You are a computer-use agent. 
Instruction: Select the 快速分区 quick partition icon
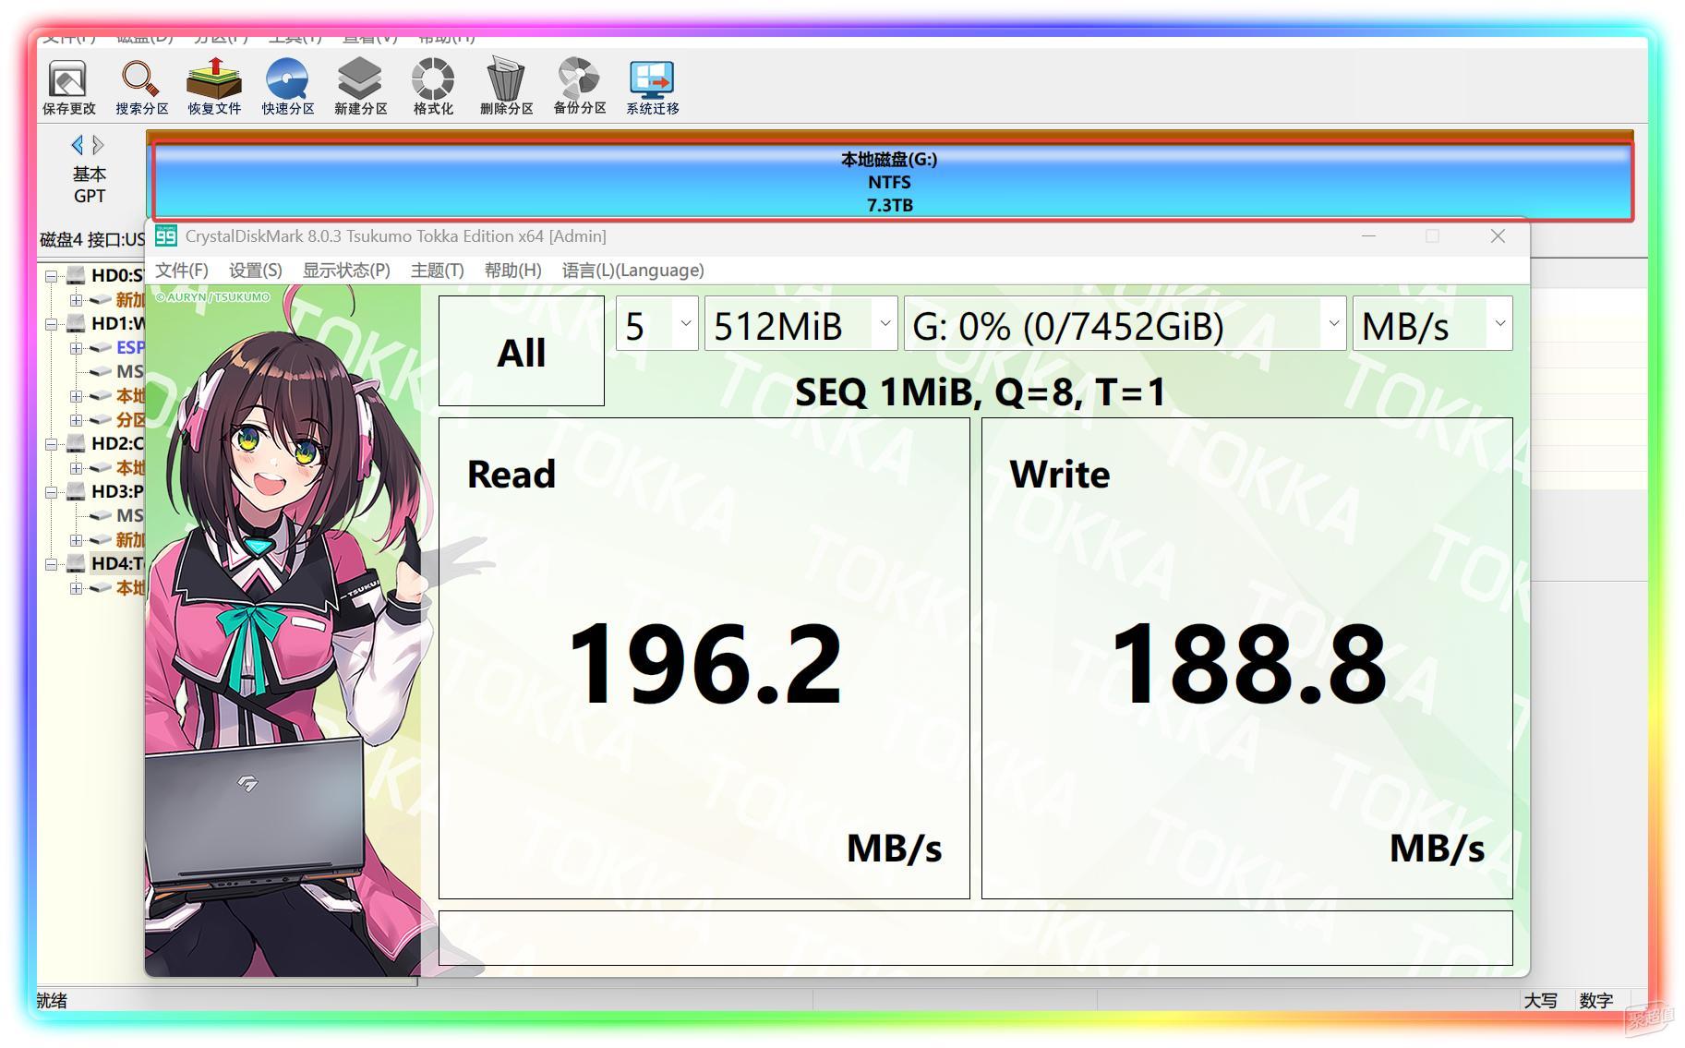click(x=287, y=88)
